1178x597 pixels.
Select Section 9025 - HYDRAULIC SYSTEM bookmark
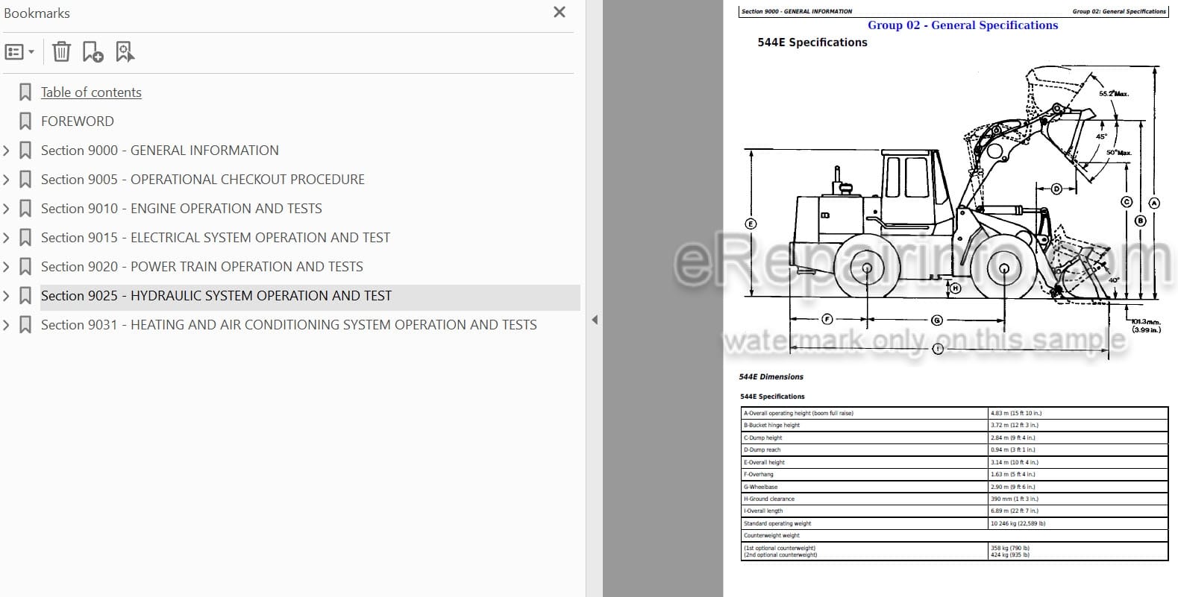(216, 296)
